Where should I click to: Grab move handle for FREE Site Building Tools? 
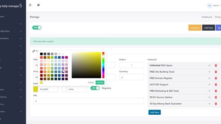coord(209,72)
